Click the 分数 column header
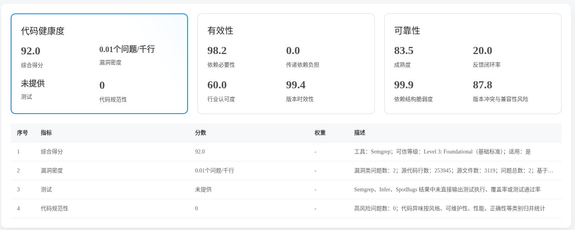 click(x=200, y=133)
